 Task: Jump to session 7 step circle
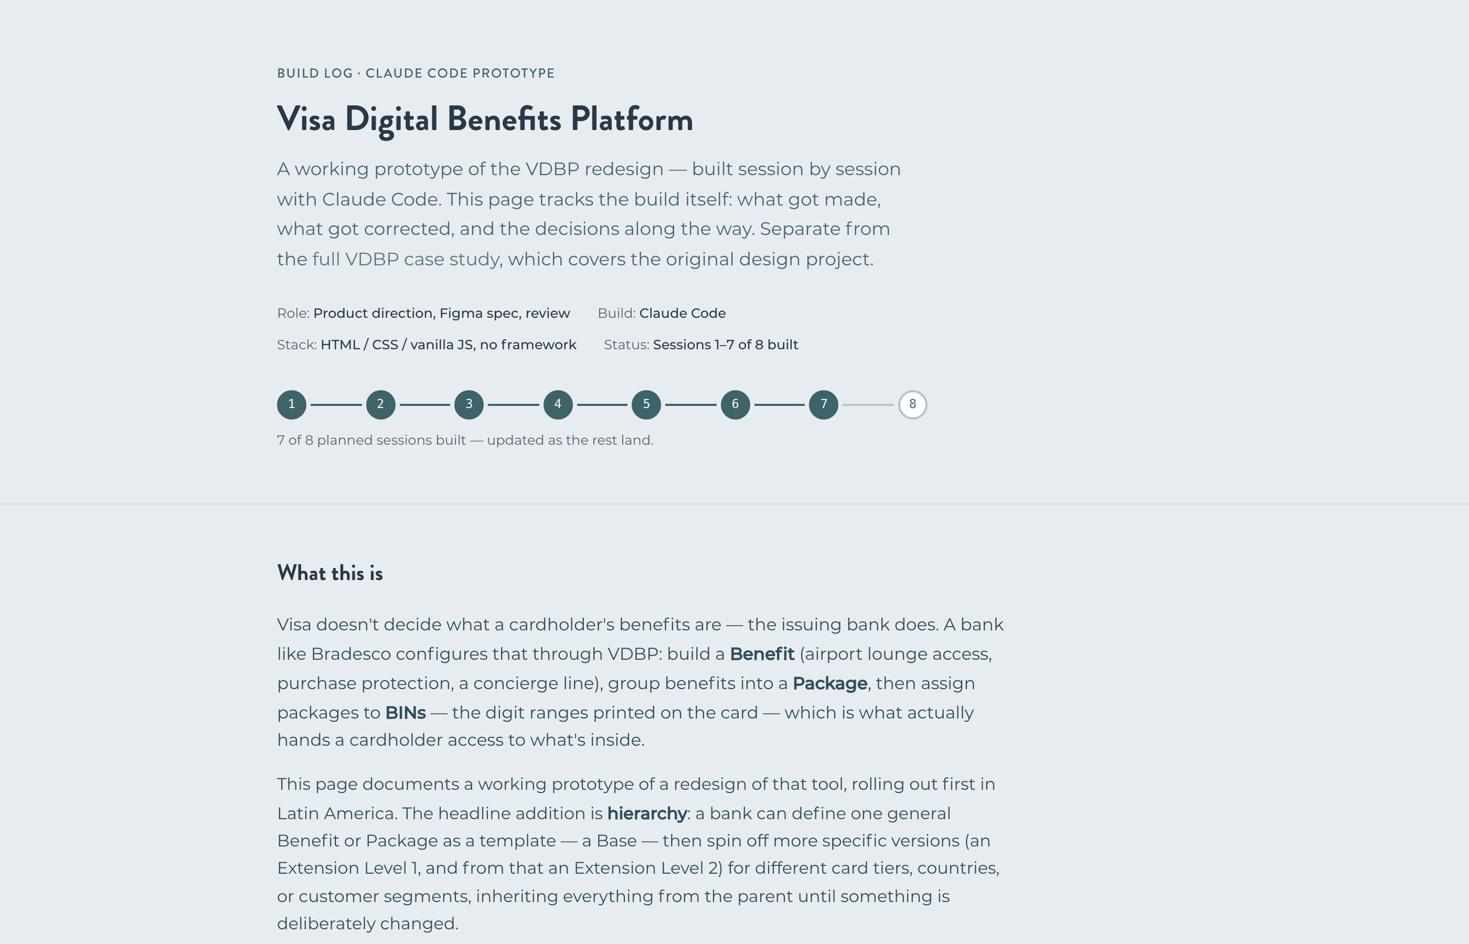click(x=823, y=404)
